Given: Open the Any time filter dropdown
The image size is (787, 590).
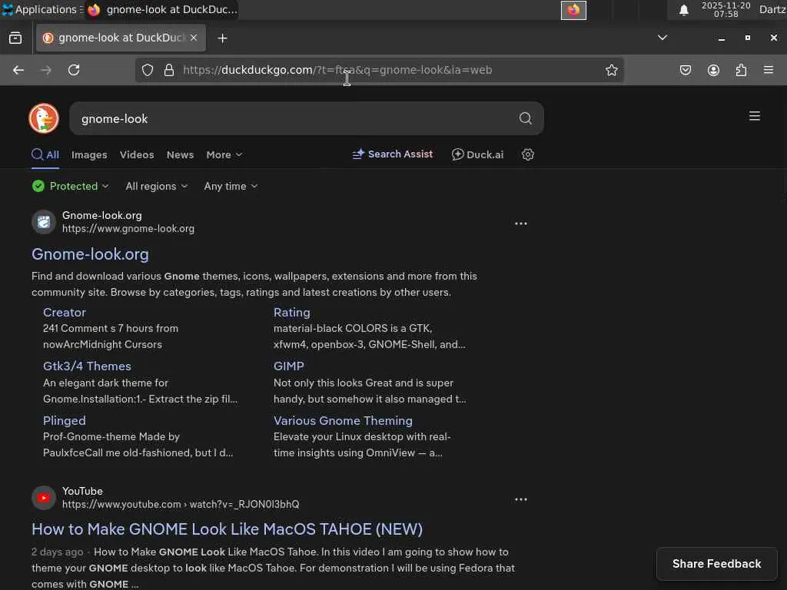Looking at the screenshot, I should [231, 186].
